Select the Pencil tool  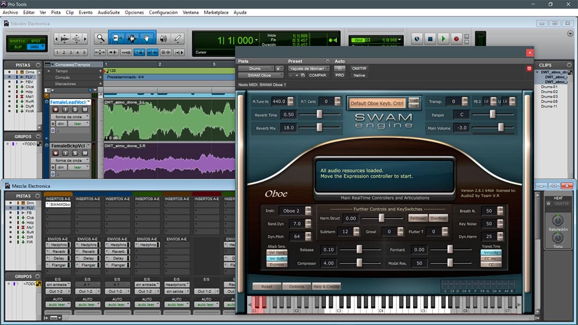pos(178,39)
